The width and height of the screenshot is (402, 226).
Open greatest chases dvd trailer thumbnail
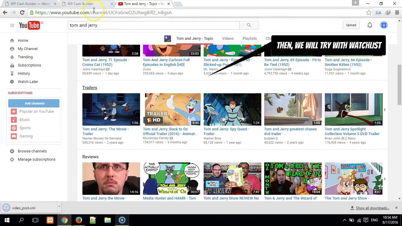[293, 109]
